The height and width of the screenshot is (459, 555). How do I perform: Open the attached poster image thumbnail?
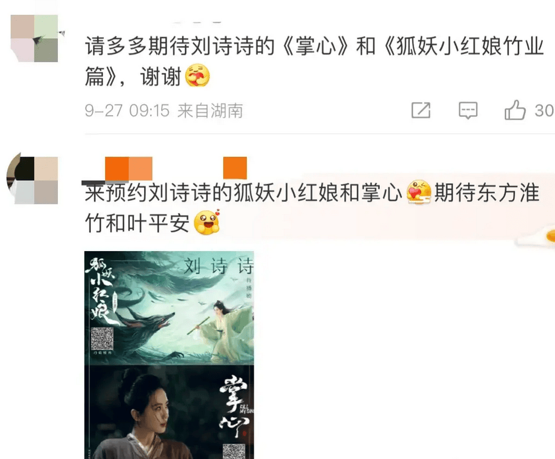tap(169, 355)
